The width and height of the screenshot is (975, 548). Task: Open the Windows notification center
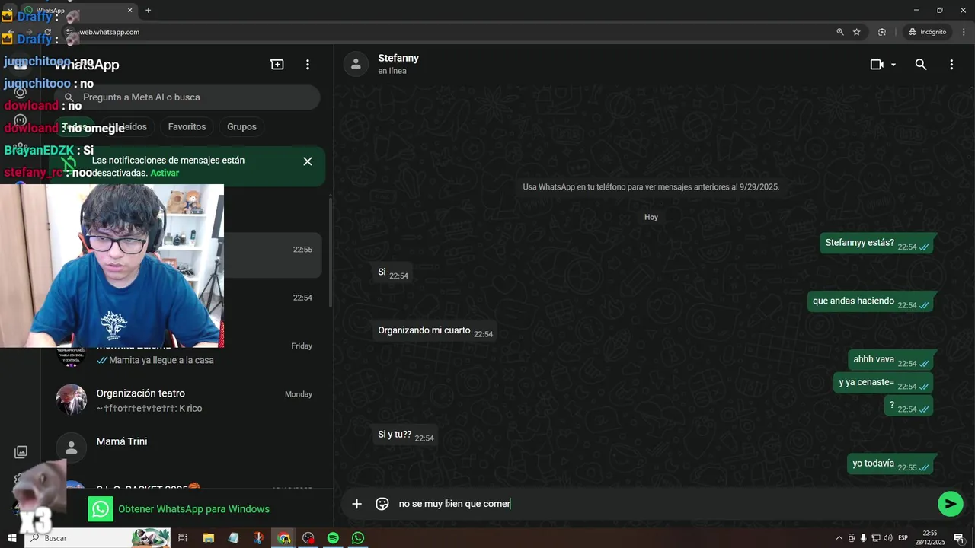959,538
